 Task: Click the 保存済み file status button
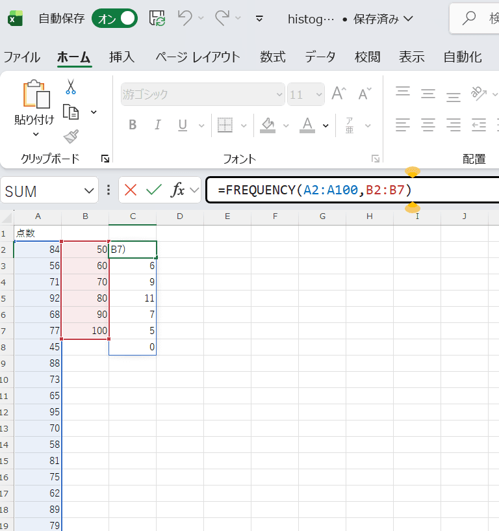click(383, 19)
